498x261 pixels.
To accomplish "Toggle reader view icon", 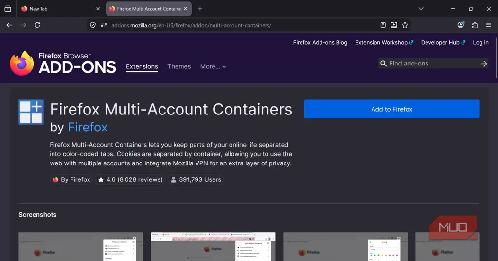I will pyautogui.click(x=383, y=25).
